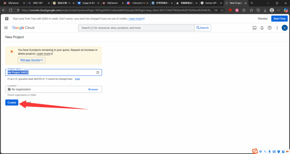
Task: Click Browse to choose a location
Action: 93,89
